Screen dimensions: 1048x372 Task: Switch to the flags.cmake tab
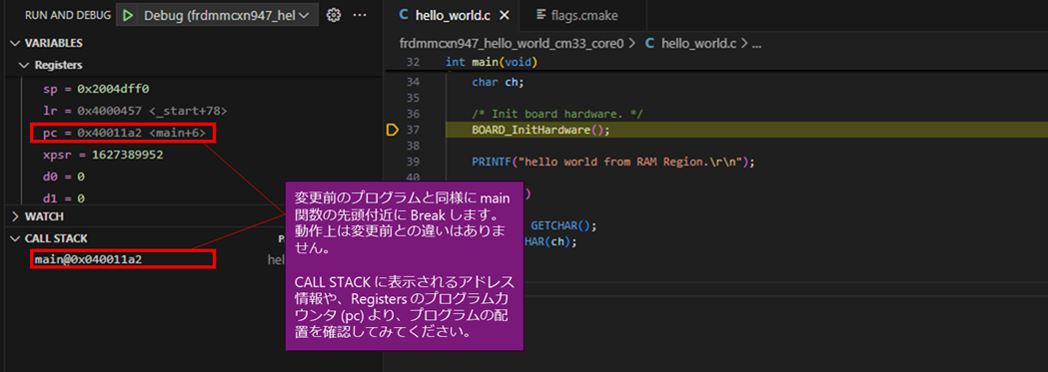(576, 15)
